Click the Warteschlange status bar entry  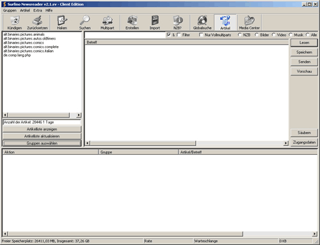pyautogui.click(x=206, y=241)
